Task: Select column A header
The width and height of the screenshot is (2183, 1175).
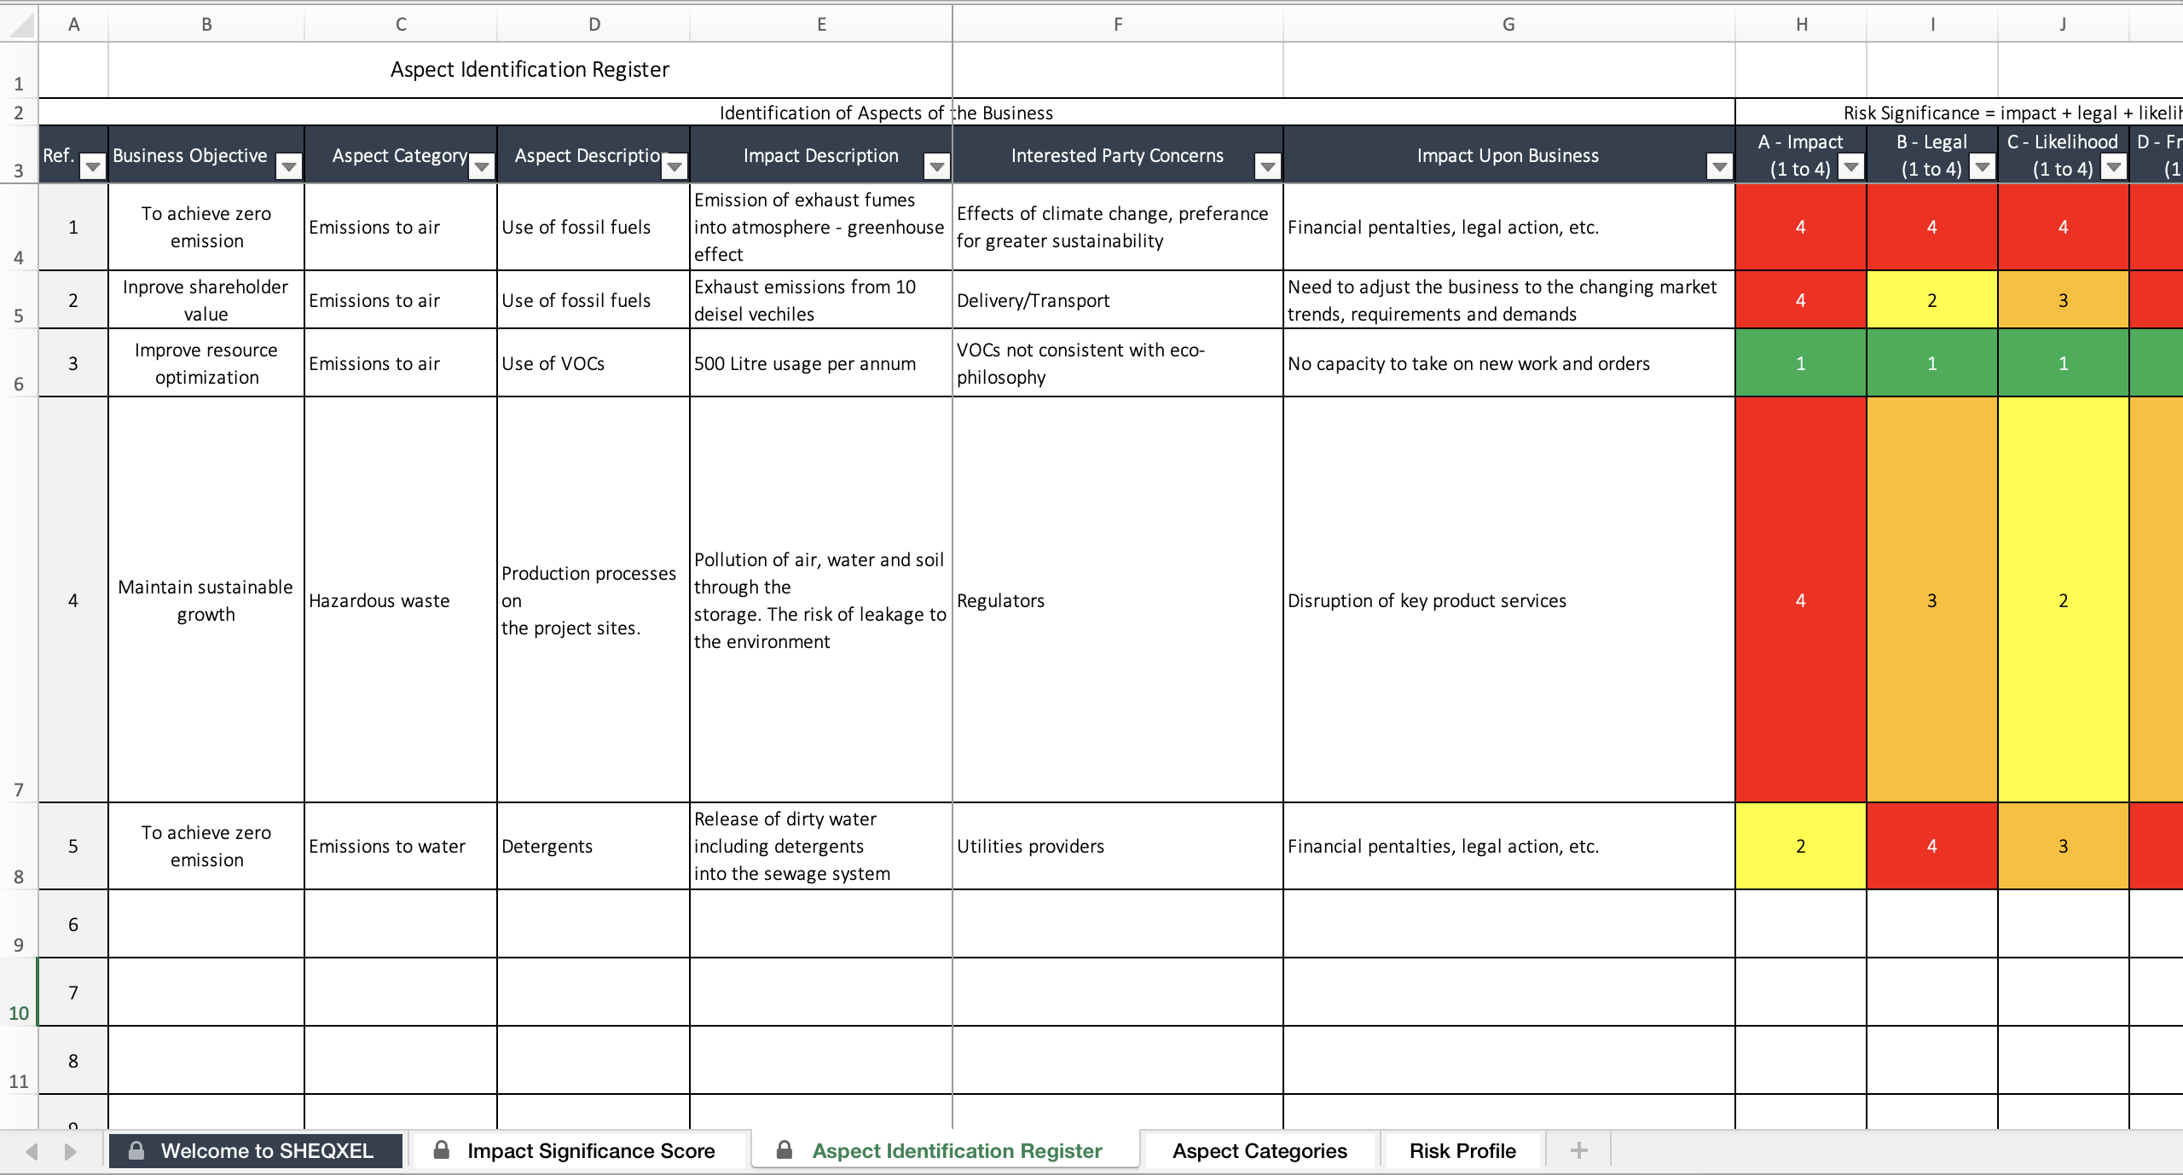Action: pyautogui.click(x=73, y=24)
